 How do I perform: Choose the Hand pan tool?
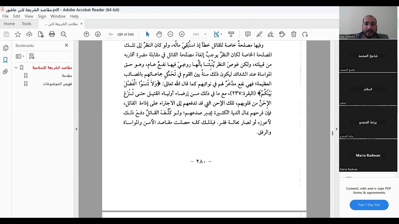[x=159, y=34]
